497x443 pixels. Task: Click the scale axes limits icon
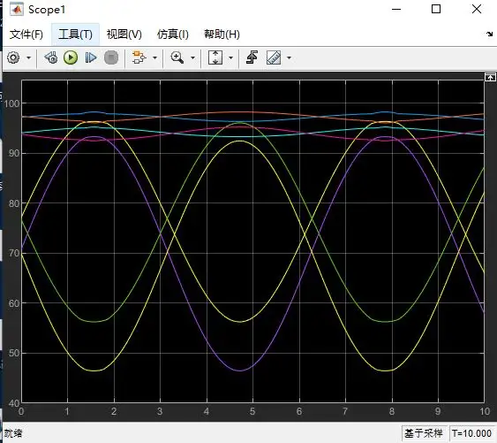215,57
